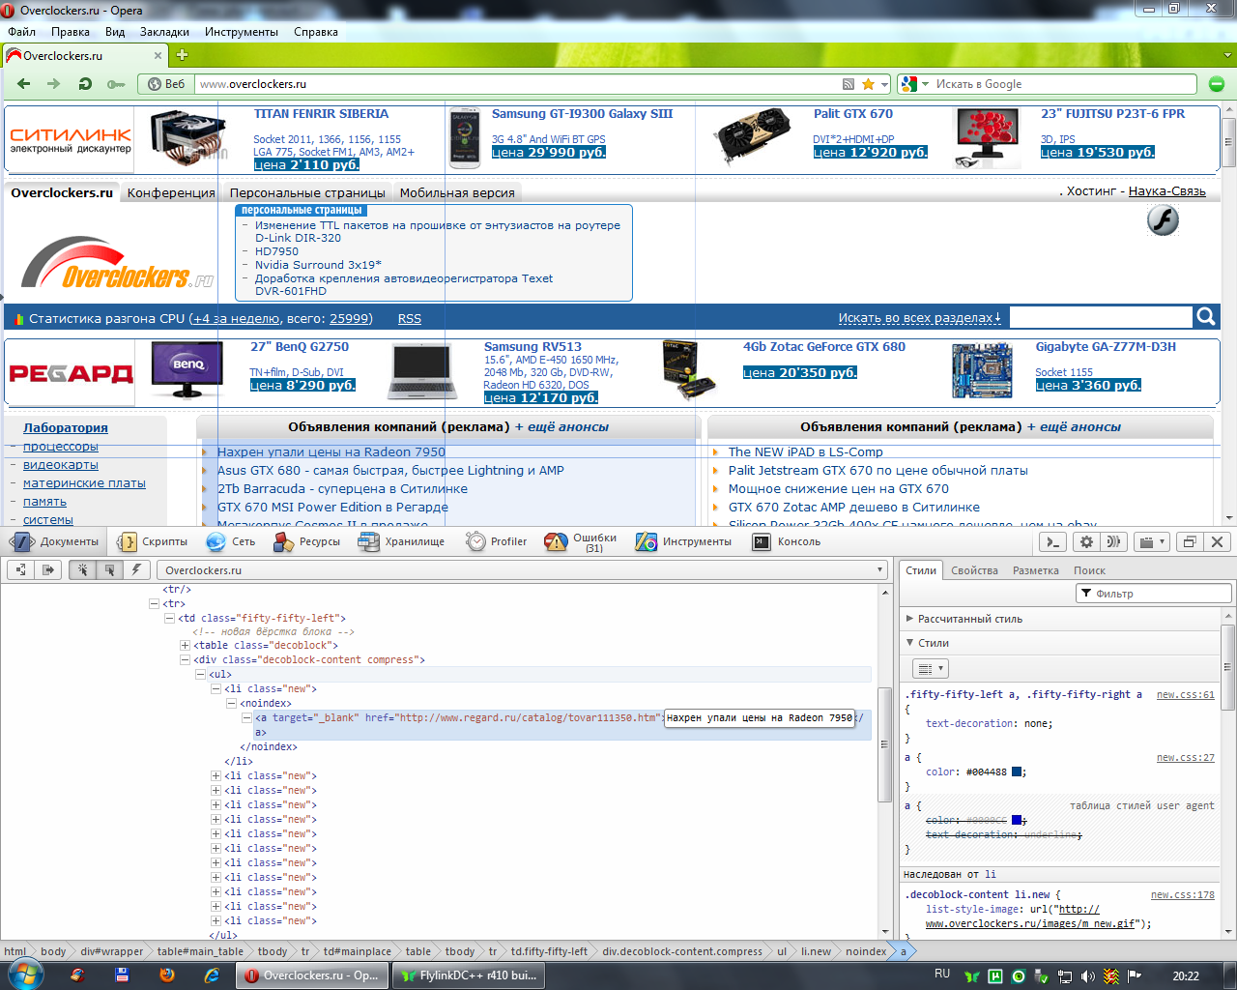Click the site search magnifier icon
This screenshot has height=990, width=1237.
click(1206, 316)
